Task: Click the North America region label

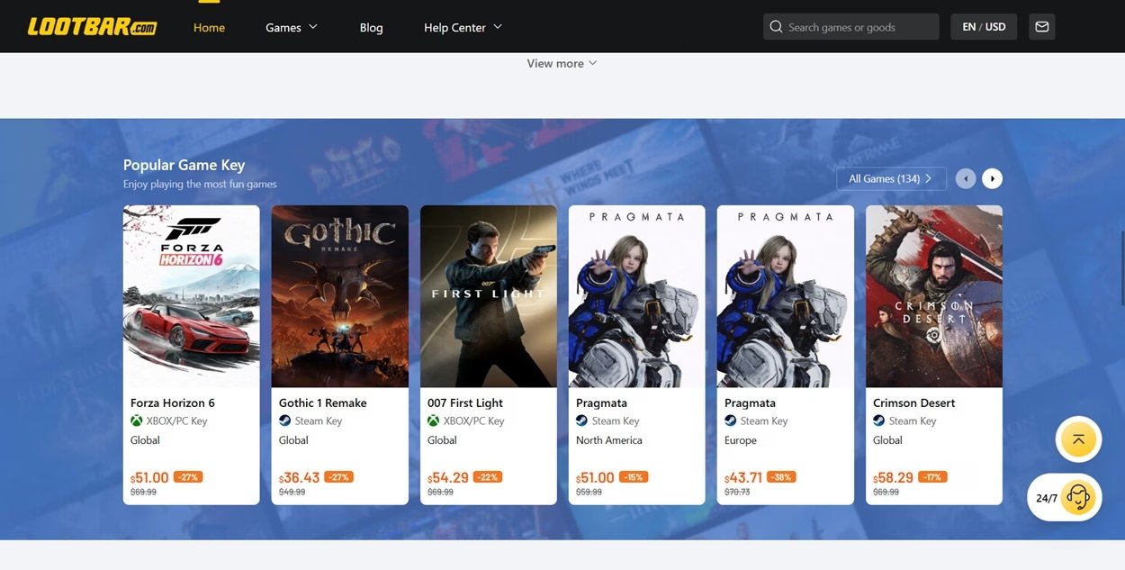Action: click(x=609, y=440)
